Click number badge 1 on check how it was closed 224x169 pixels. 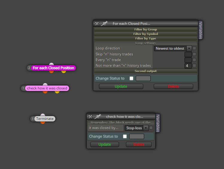[23, 88]
